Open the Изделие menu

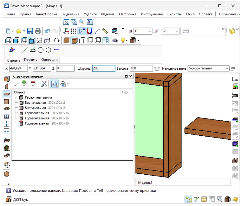(108, 14)
